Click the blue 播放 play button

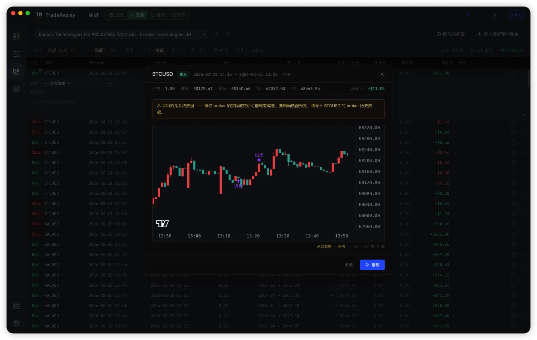pyautogui.click(x=372, y=265)
